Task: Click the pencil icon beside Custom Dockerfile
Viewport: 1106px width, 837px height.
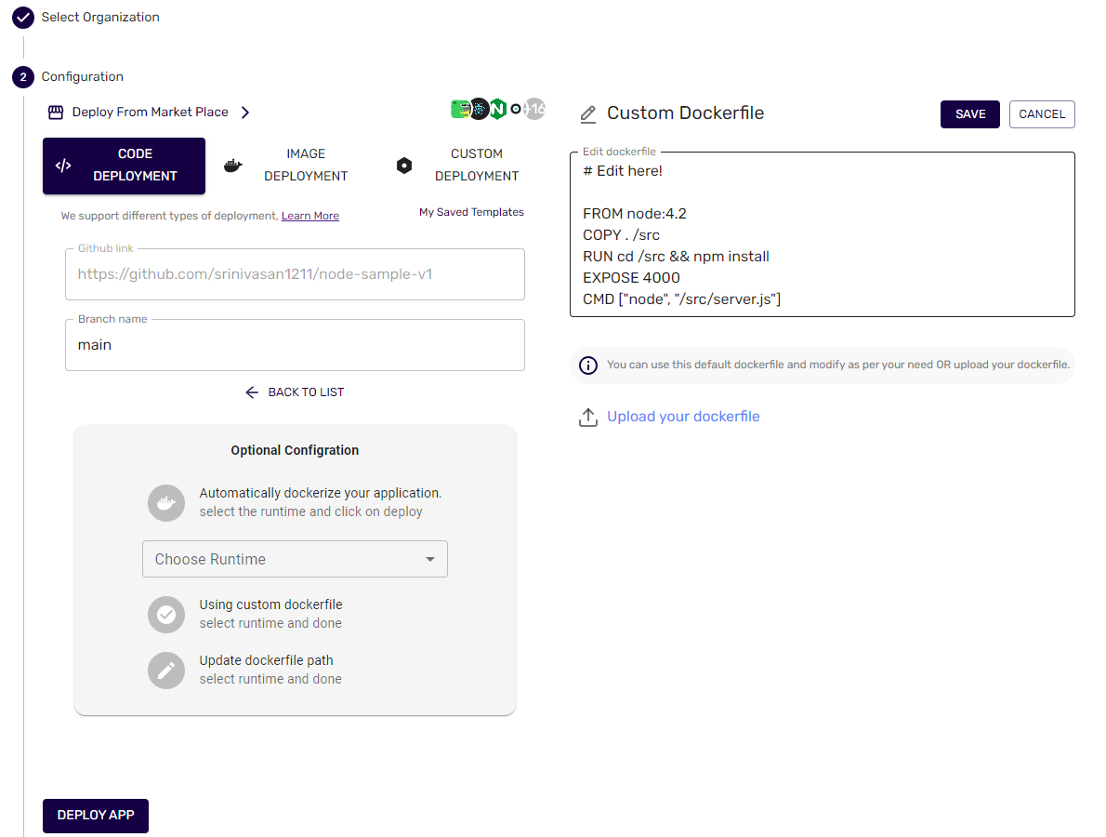Action: click(587, 113)
